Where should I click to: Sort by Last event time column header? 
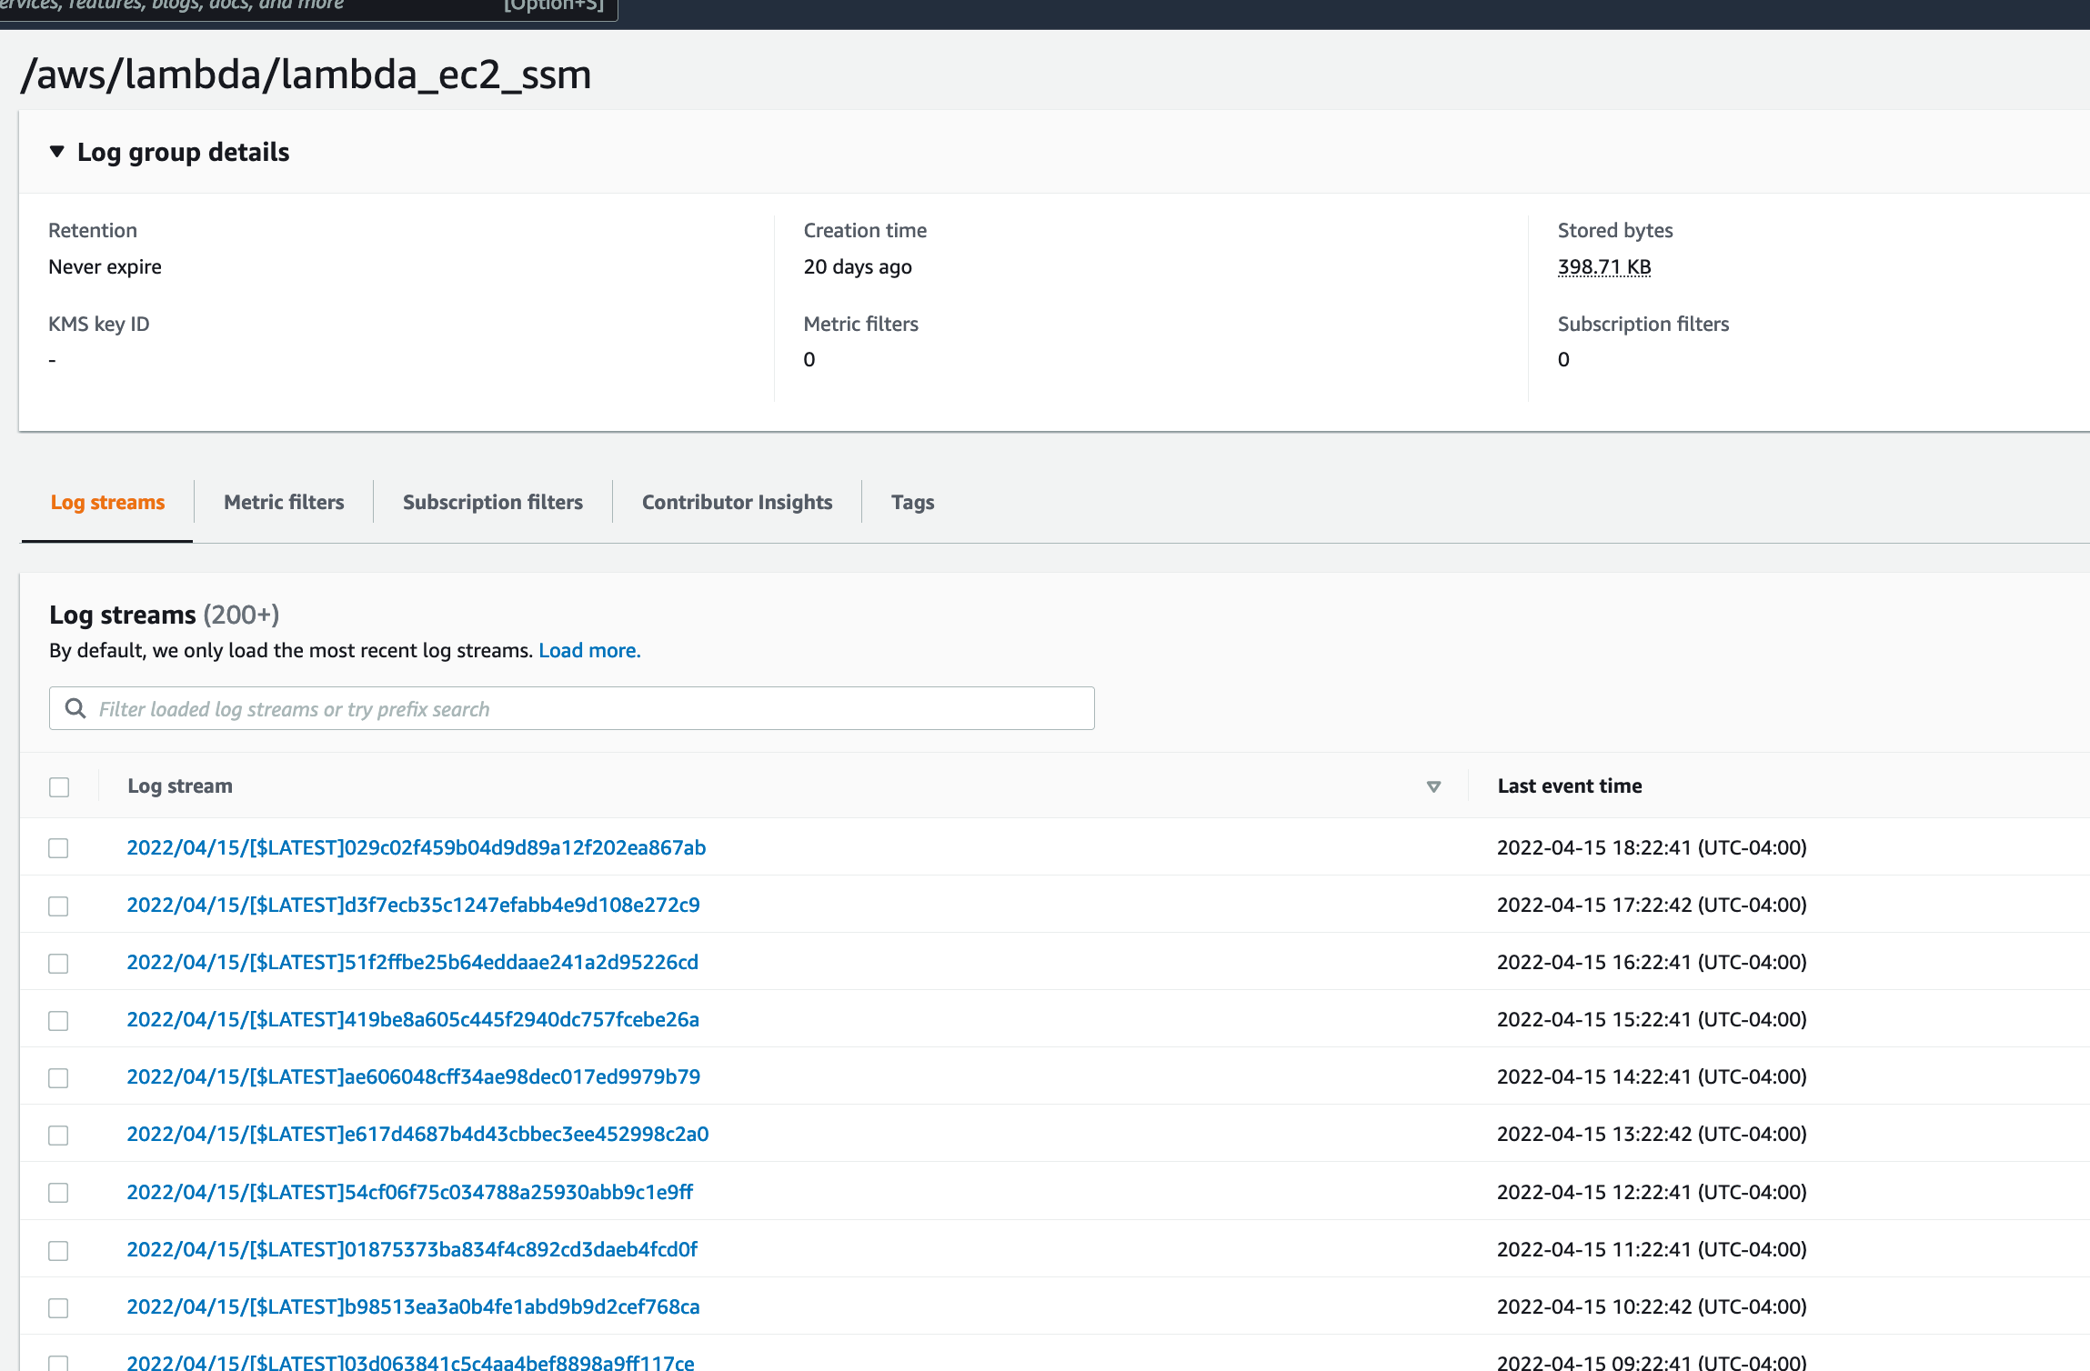pos(1569,786)
